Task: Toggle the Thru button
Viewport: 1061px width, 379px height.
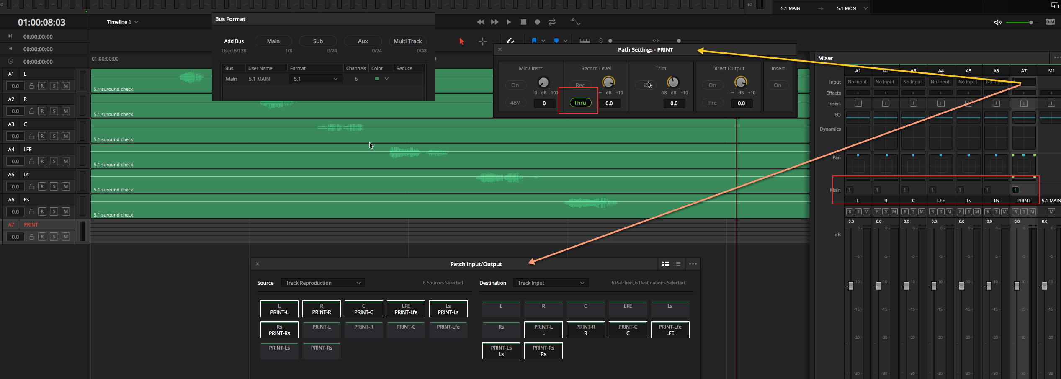Action: click(580, 103)
